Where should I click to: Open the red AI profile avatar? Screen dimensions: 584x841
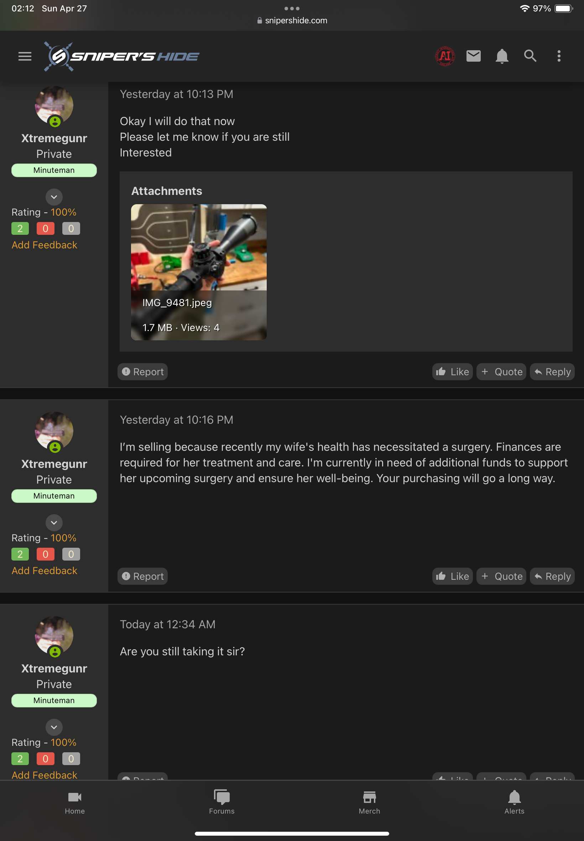click(x=445, y=56)
